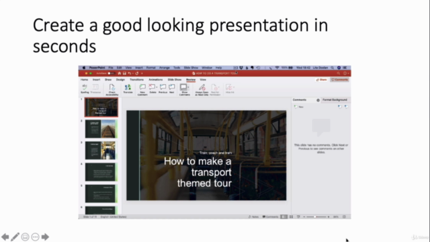The image size is (430, 242).
Task: Click the Wi-Fi icon in macOS menu bar
Action: pos(277,67)
